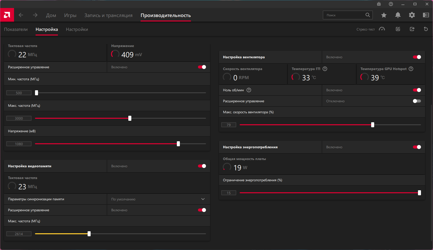This screenshot has height=250, width=433.
Task: Go back with the left arrow
Action: tap(21, 15)
